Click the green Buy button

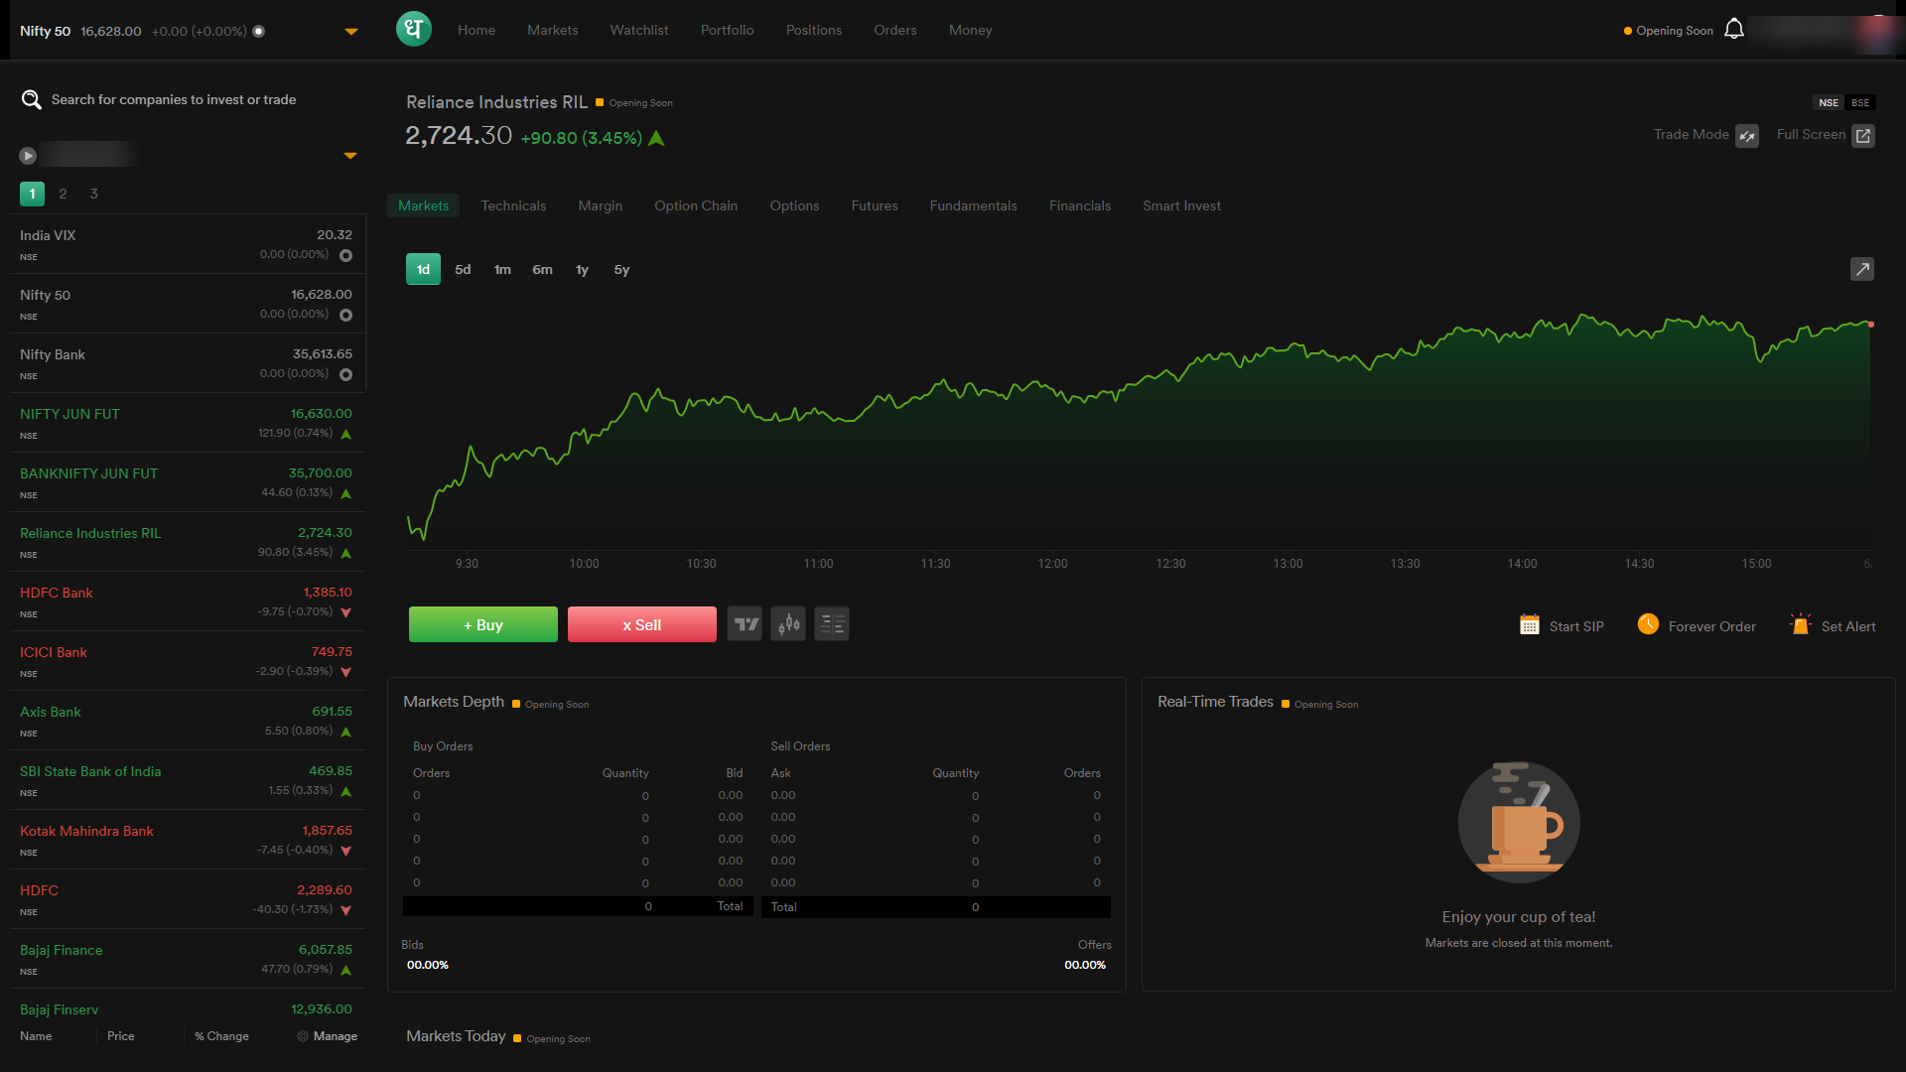pos(483,624)
